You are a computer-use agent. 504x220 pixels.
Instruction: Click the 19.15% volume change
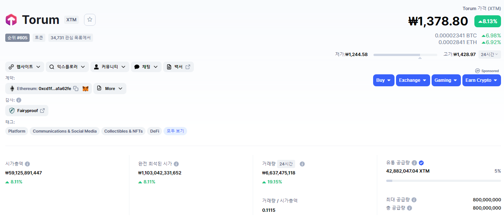(272, 182)
